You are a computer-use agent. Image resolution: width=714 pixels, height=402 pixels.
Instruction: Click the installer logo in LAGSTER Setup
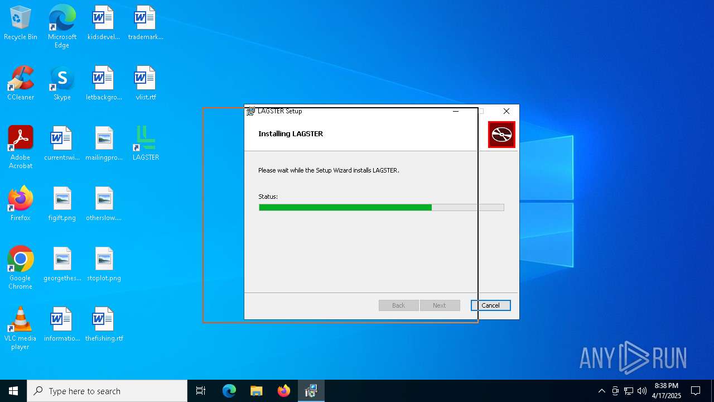coord(501,135)
